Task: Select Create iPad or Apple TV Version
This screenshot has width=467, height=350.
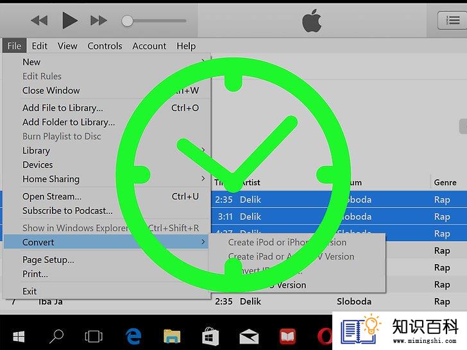Action: (x=297, y=256)
